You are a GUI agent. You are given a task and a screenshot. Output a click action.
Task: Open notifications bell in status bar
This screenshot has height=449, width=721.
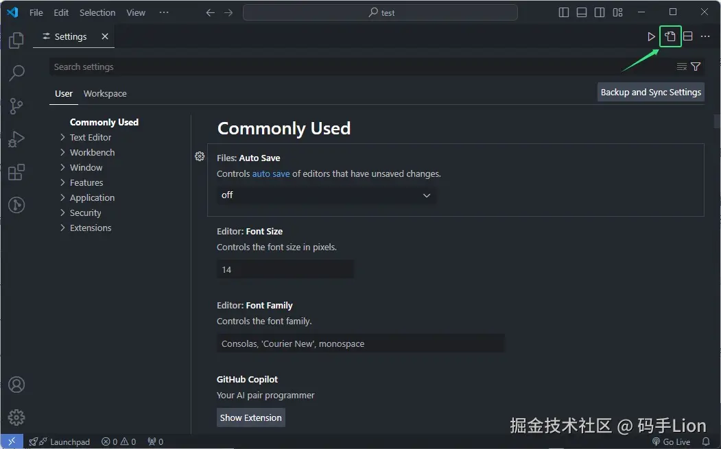(x=706, y=441)
